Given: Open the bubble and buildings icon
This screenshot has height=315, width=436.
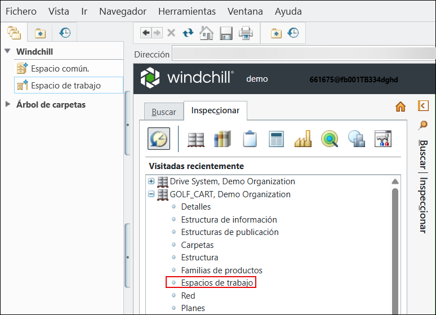Looking at the screenshot, I should [x=357, y=139].
